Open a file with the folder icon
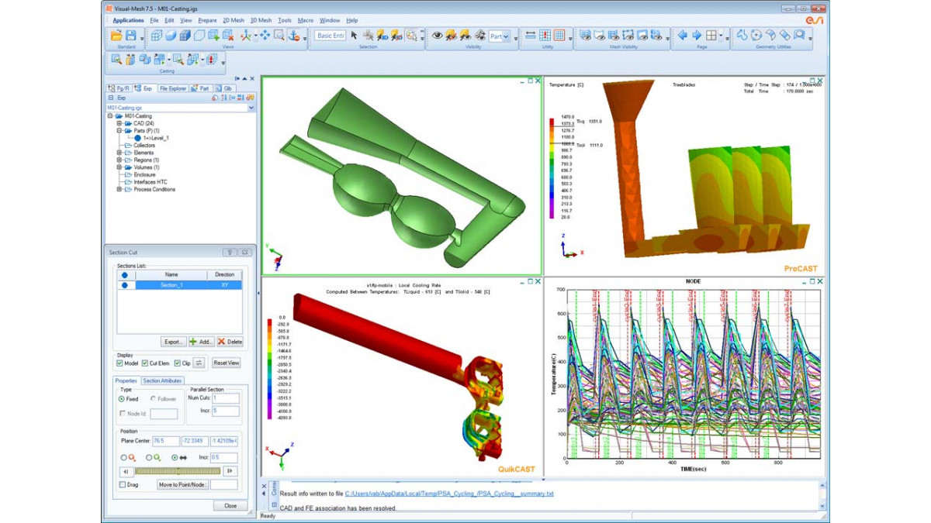Image resolution: width=931 pixels, height=523 pixels. [116, 36]
